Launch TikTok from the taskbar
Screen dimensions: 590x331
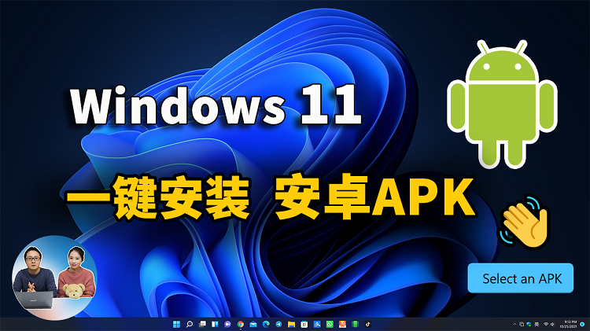tap(368, 324)
